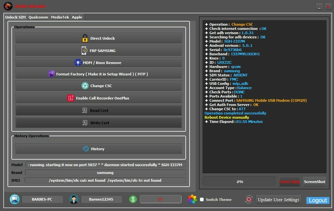The height and width of the screenshot is (211, 334).
Task: Click the green dollar credits icon
Action: pyautogui.click(x=133, y=199)
